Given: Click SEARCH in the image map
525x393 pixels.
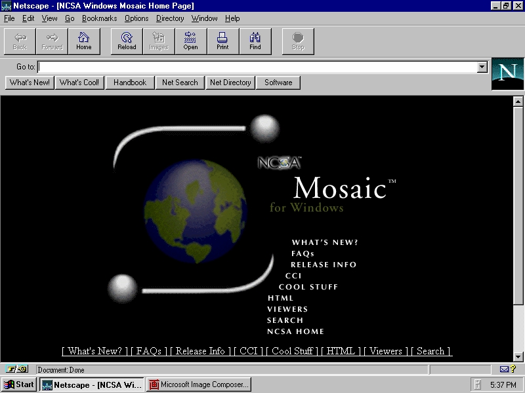Looking at the screenshot, I should (285, 320).
